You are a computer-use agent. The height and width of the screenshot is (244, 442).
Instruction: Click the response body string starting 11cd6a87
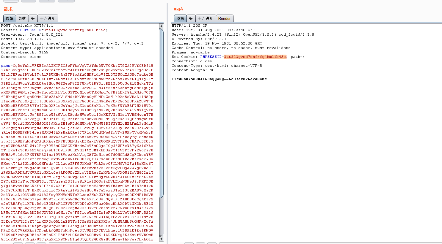(x=219, y=79)
